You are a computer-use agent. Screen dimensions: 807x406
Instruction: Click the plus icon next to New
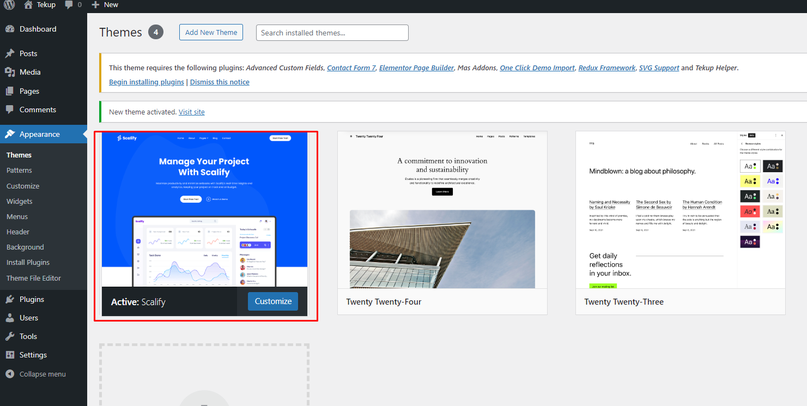(95, 4)
